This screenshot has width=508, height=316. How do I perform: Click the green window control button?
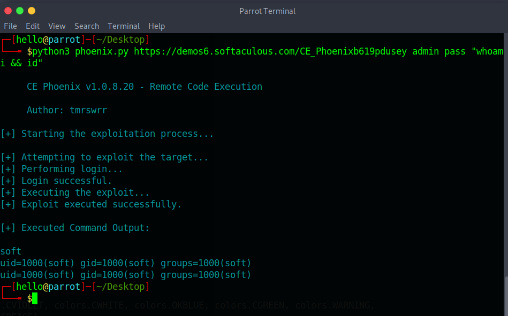[20, 11]
